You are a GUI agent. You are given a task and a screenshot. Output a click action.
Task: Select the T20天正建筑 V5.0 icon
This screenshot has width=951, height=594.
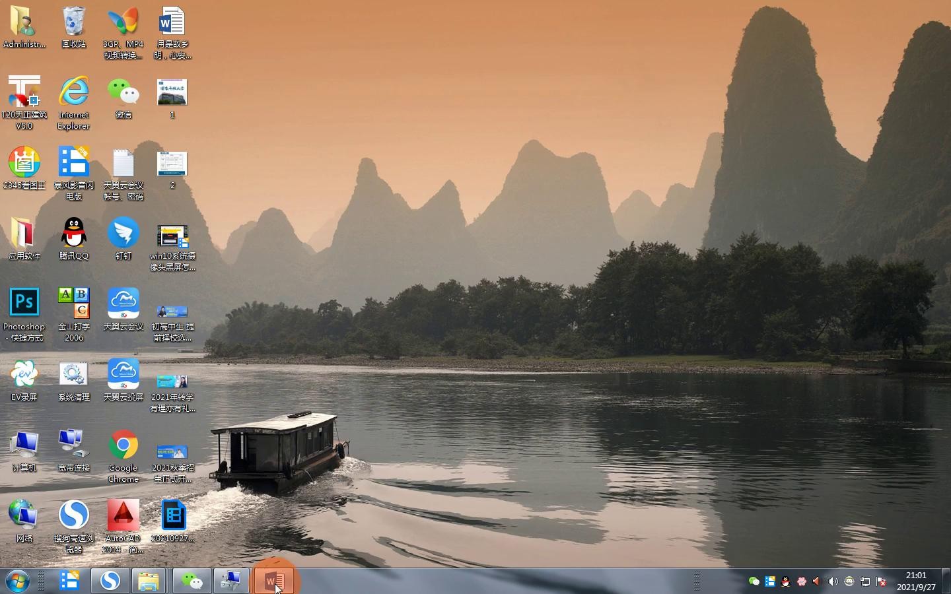tap(24, 92)
